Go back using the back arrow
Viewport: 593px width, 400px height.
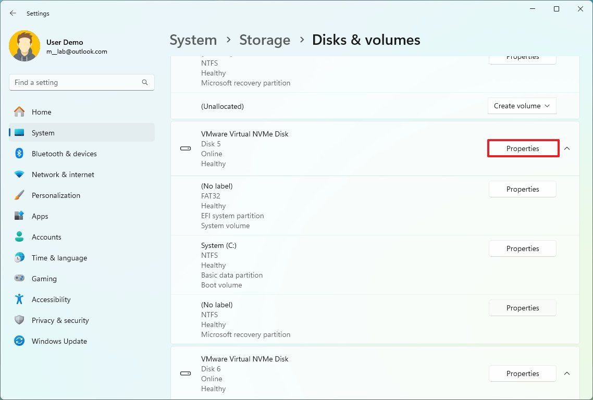[13, 14]
